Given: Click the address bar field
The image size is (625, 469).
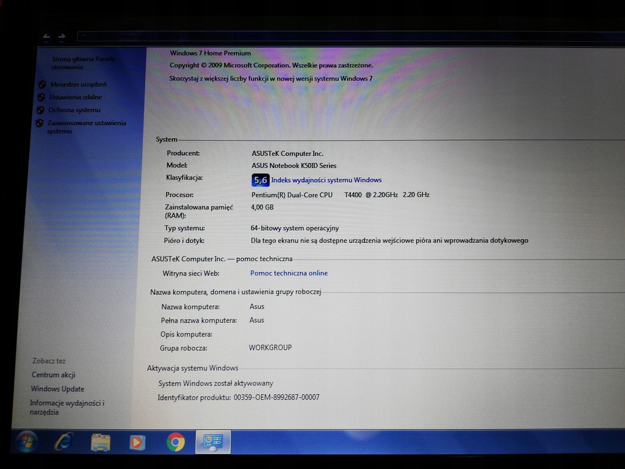Looking at the screenshot, I should tap(351, 37).
